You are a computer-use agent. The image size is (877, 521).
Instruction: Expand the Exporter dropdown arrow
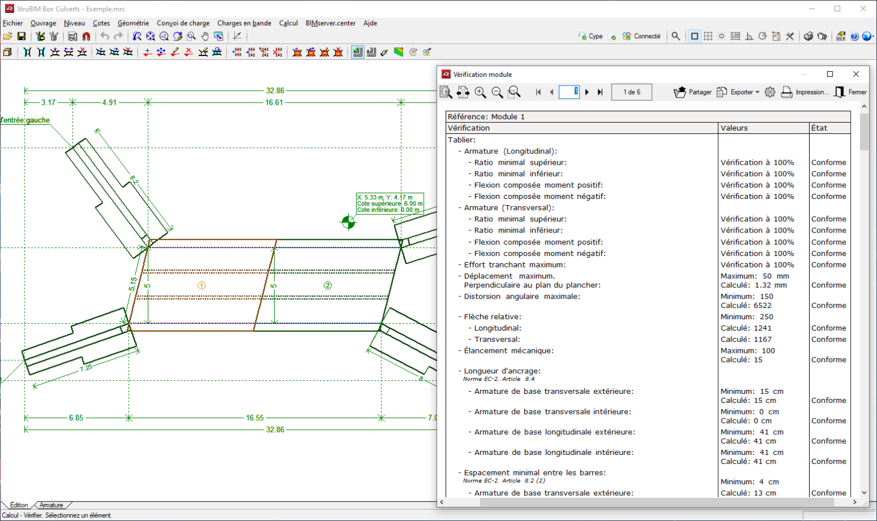pos(758,92)
